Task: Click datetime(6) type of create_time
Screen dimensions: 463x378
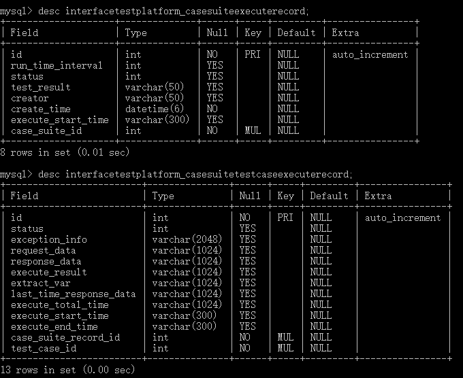Action: [155, 109]
